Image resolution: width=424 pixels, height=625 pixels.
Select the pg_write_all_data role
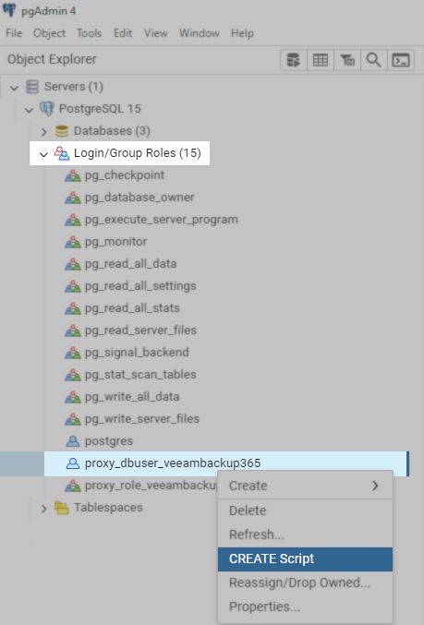[132, 397]
